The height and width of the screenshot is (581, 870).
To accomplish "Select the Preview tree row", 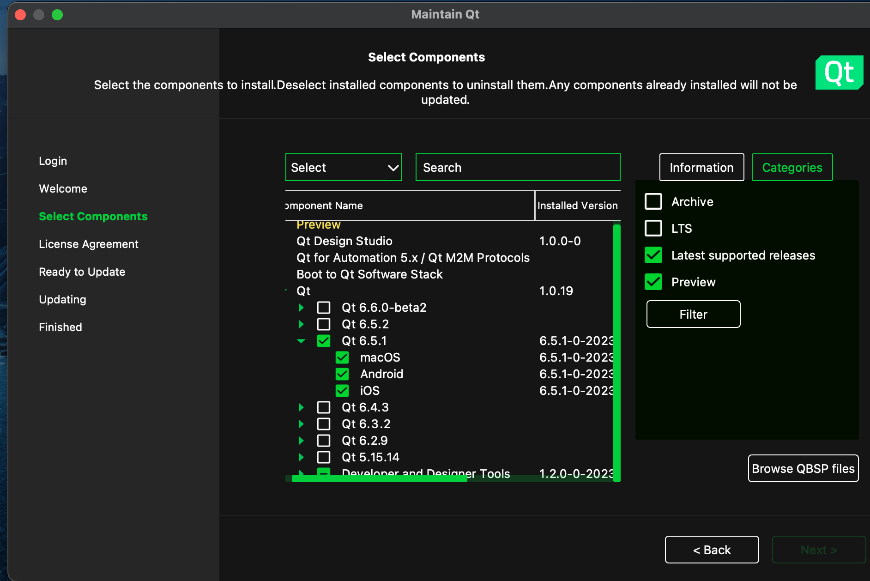I will pos(449,225).
